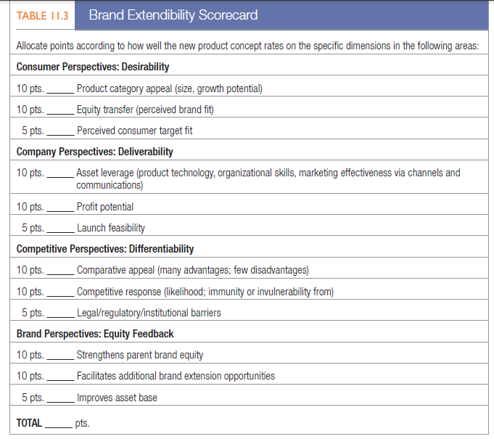Click the blank before Facilitates additional brand extension
494x439 pixels.
tap(60, 377)
